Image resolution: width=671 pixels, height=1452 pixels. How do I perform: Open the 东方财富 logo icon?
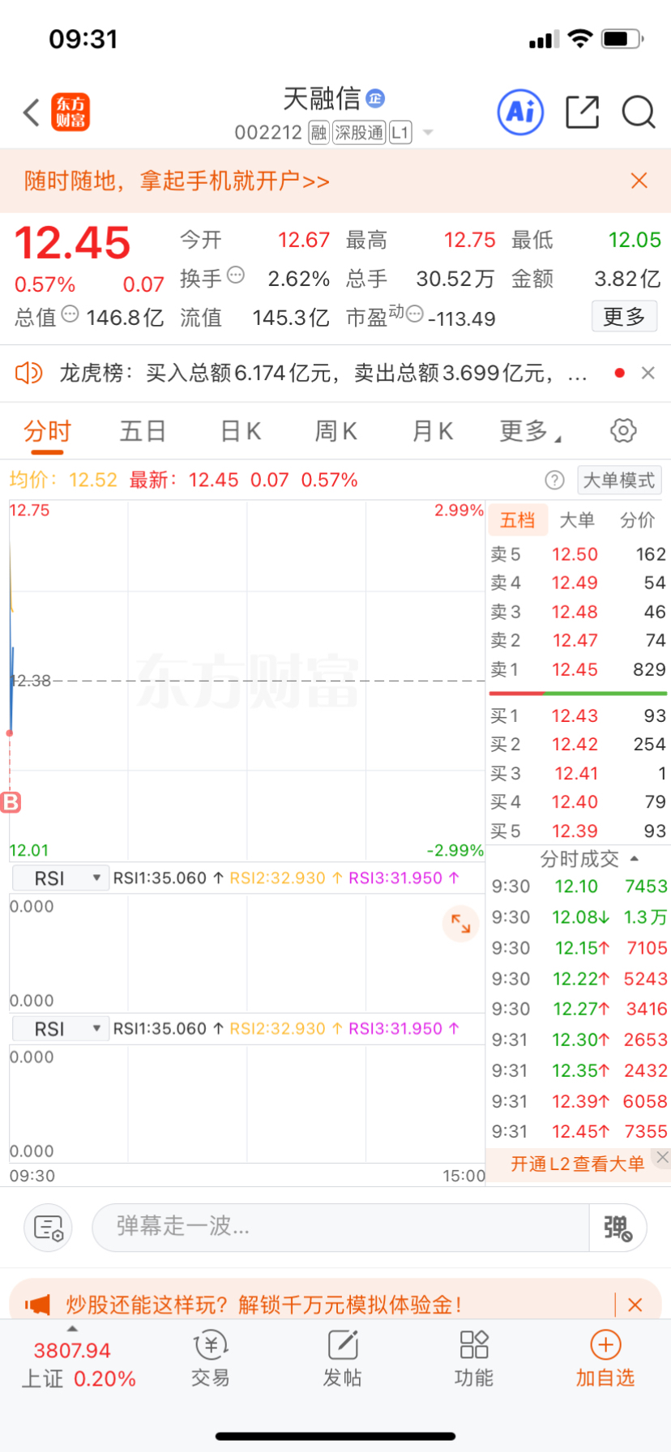pos(71,113)
